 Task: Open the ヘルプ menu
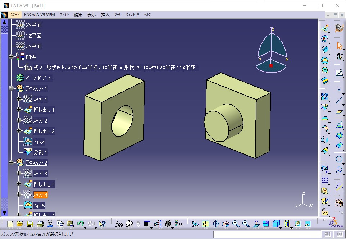pos(147,14)
